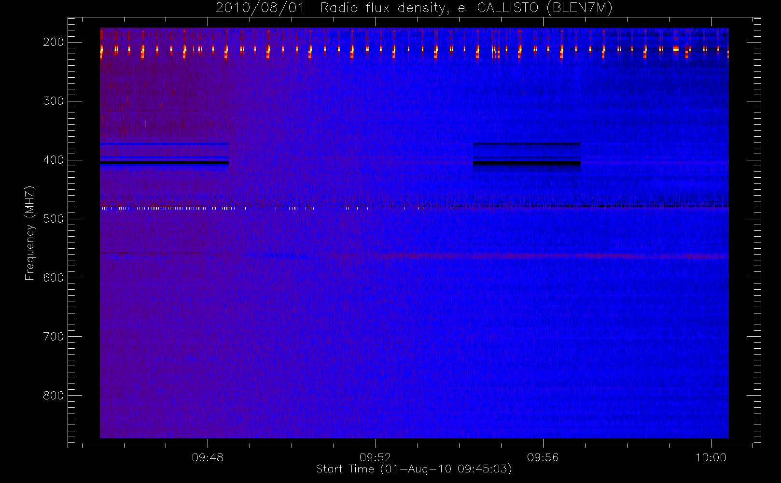Click the plot title "2010/08/01 Radio flux density, e-CALLISTO (BLEN7M)"

[x=414, y=8]
